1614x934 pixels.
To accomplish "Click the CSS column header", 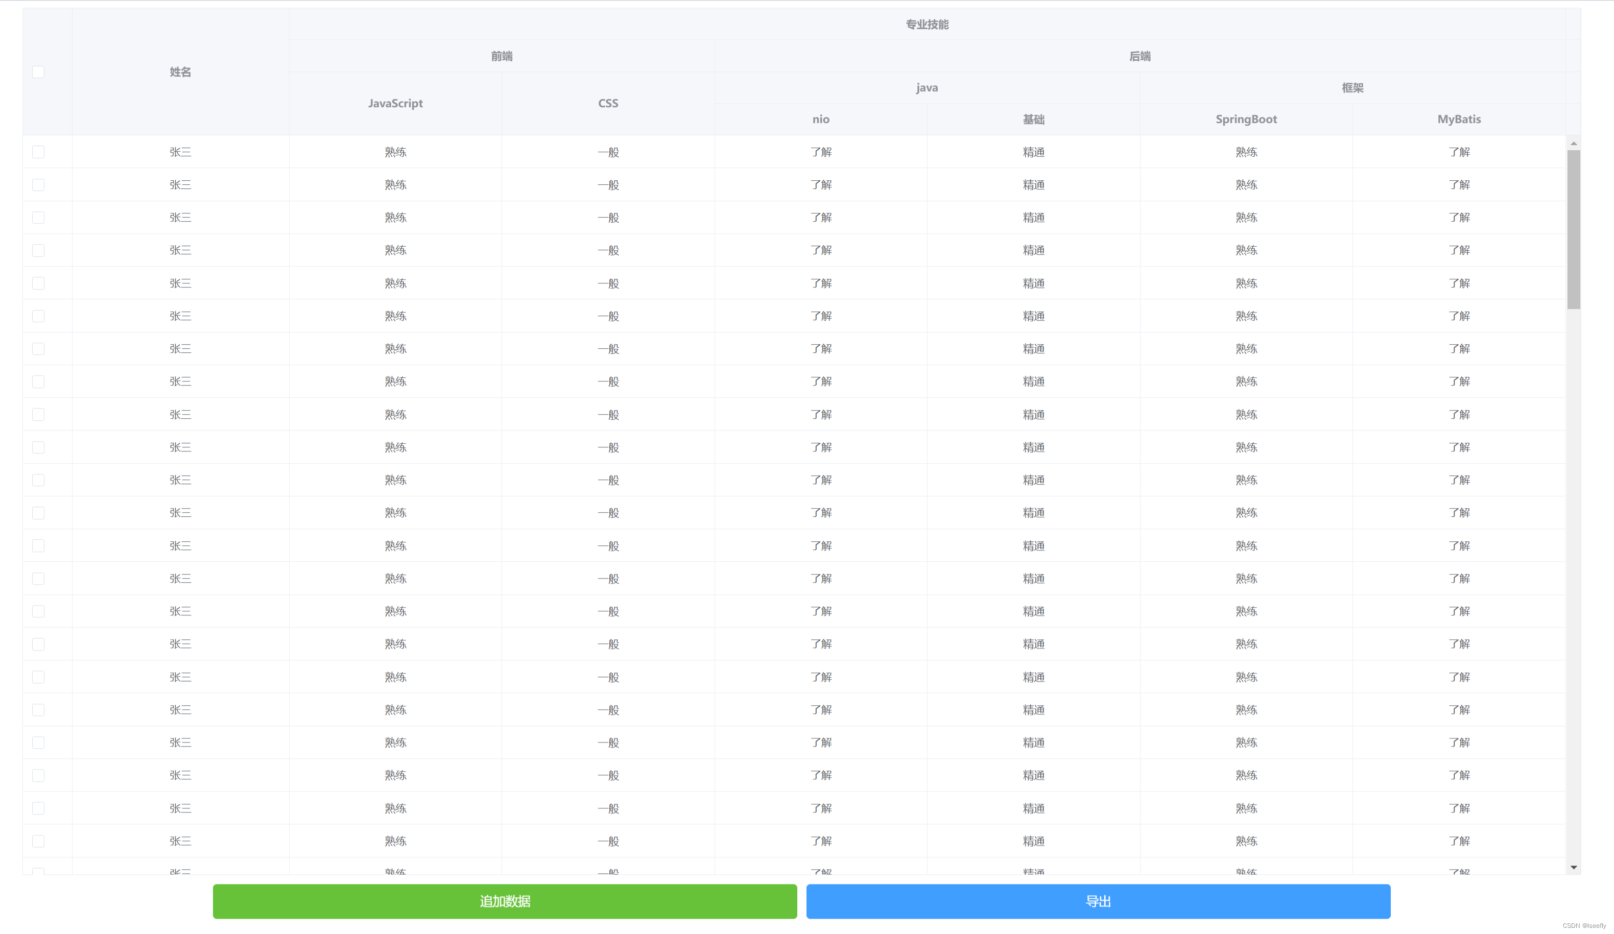I will pos(608,103).
